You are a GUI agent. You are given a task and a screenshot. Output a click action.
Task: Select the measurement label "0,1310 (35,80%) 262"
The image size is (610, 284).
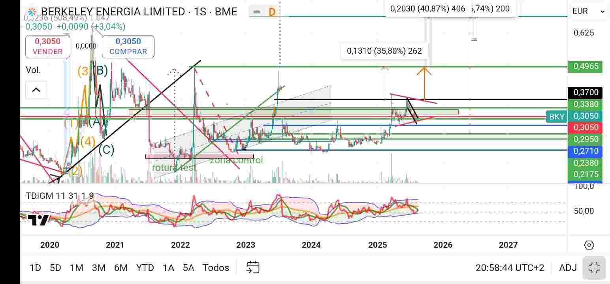[x=384, y=51]
